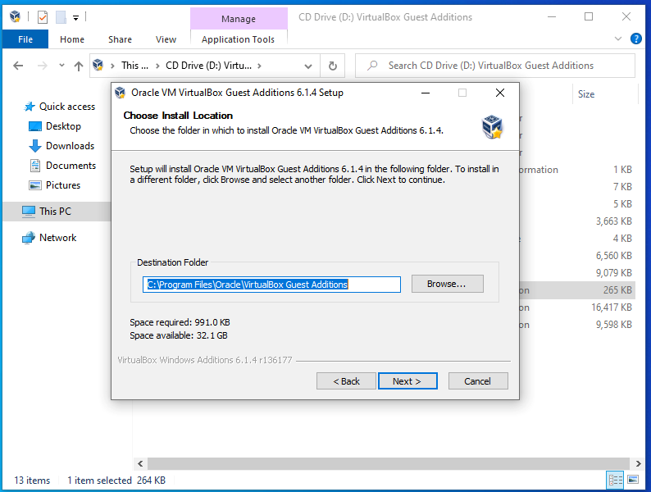Click the search magnifier icon
Viewport: 651px width, 492px height.
372,65
